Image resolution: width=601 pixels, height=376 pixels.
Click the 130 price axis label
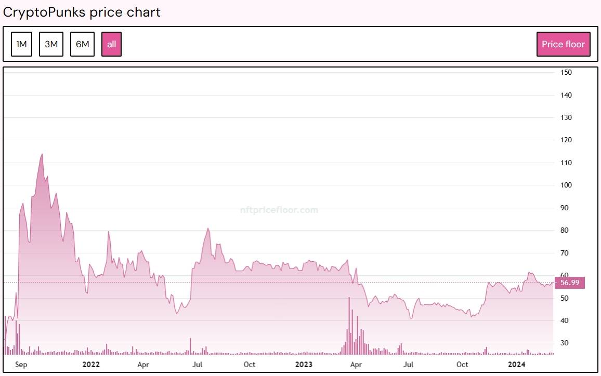click(566, 117)
